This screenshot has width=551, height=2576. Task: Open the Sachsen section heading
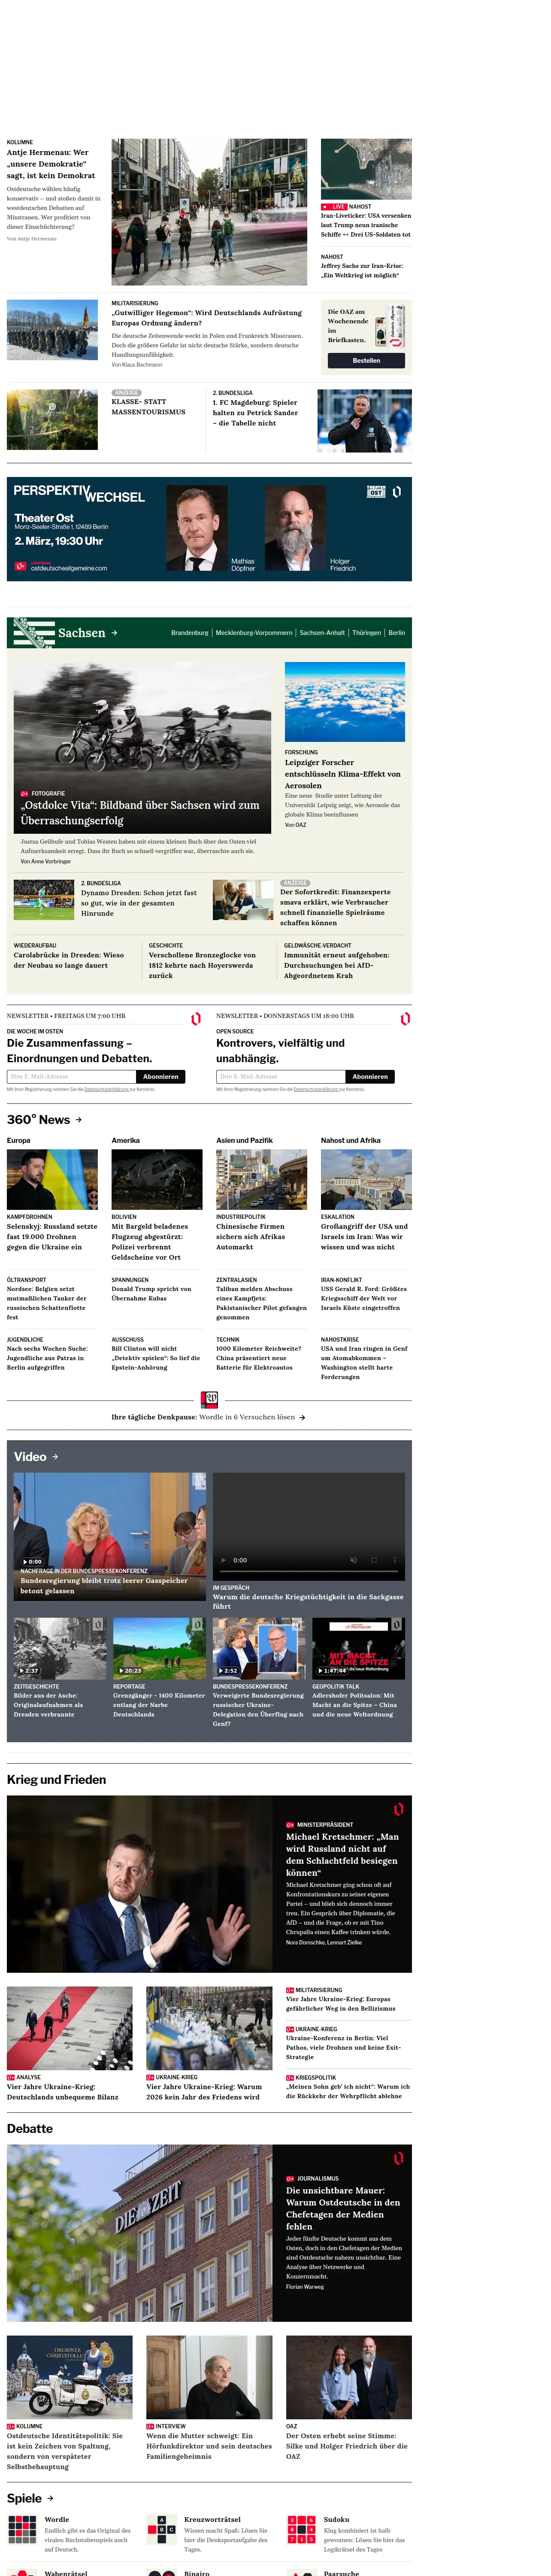click(81, 633)
